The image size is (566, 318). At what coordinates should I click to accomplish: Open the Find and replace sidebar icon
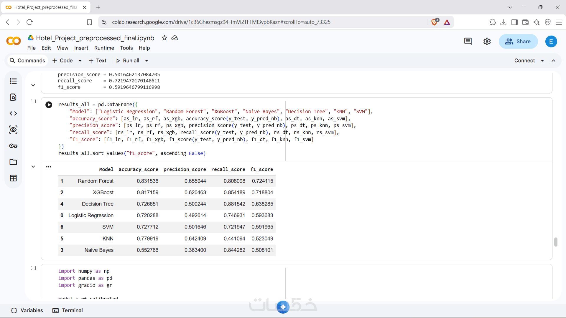click(x=13, y=97)
